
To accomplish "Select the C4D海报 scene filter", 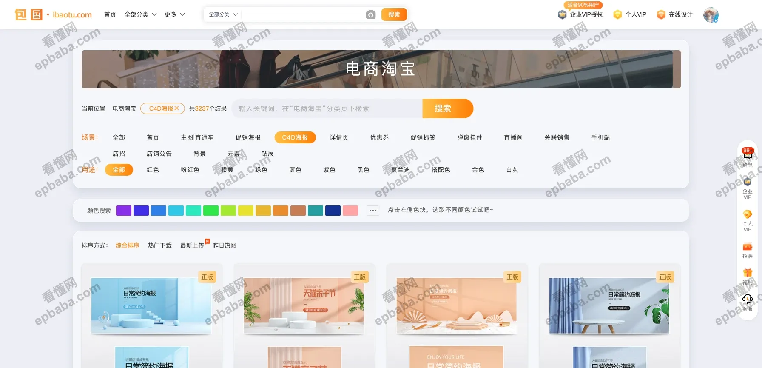I will click(295, 137).
